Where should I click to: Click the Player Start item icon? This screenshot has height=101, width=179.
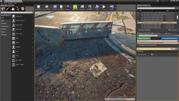(x=13, y=34)
